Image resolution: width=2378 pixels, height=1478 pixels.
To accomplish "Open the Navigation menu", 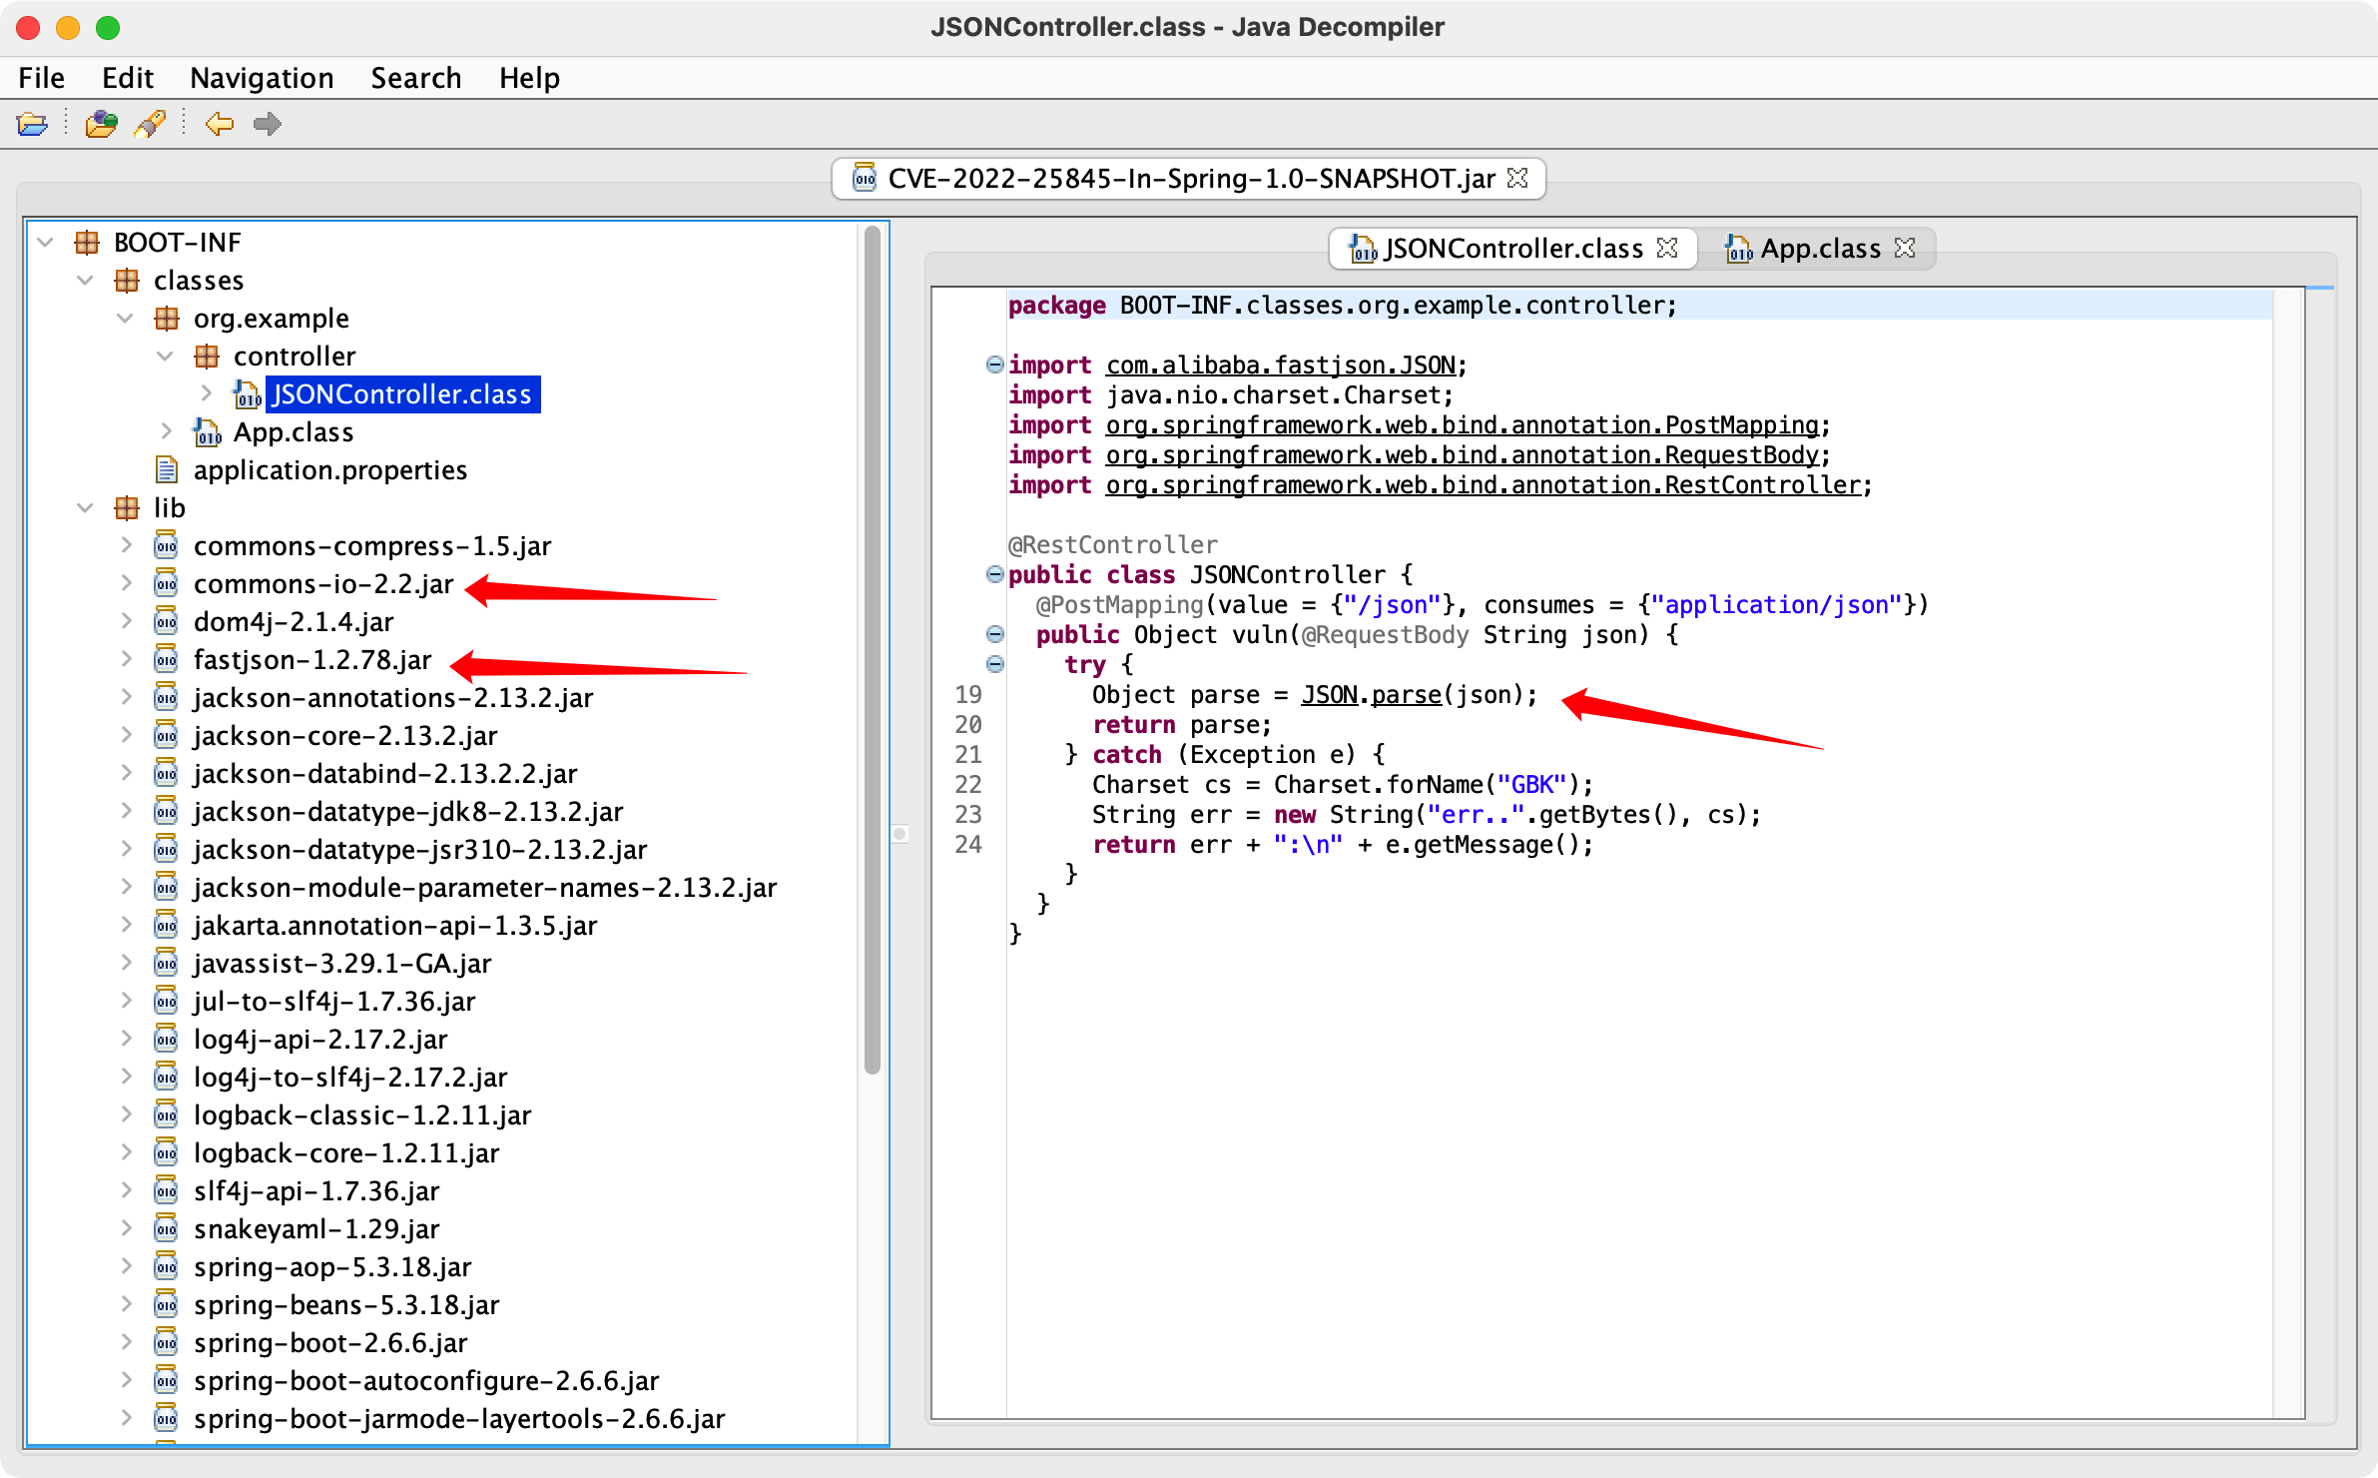I will pyautogui.click(x=262, y=78).
